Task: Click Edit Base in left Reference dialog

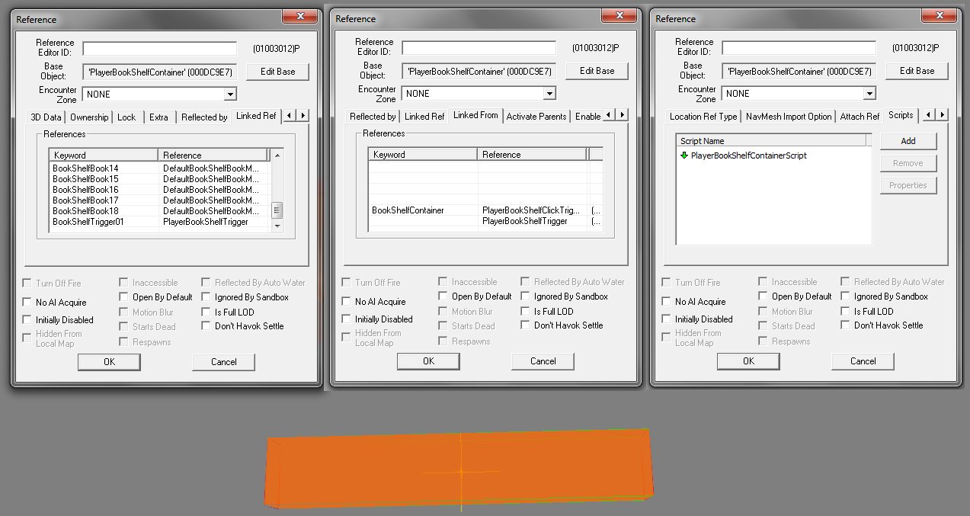Action: pos(277,72)
